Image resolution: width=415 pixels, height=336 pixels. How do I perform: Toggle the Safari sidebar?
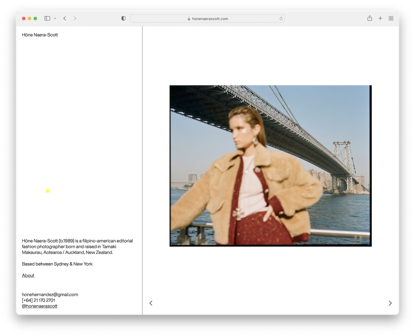point(47,18)
